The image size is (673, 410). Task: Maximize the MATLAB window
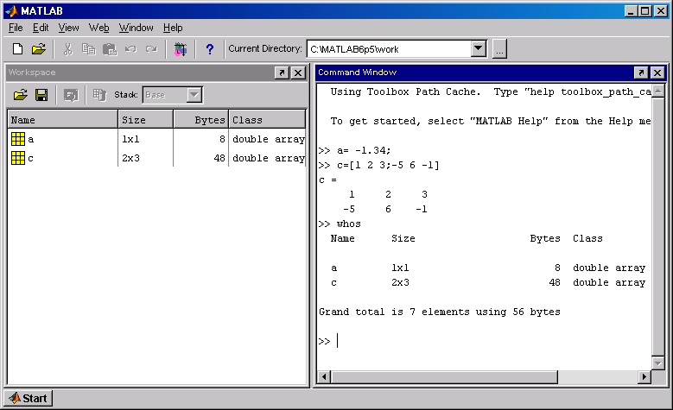pyautogui.click(x=645, y=11)
